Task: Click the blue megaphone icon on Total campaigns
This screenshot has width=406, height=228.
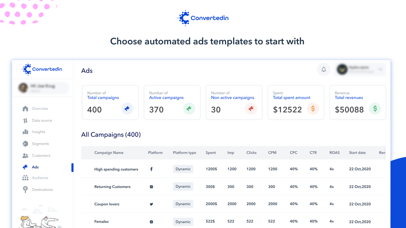Action: (127, 109)
